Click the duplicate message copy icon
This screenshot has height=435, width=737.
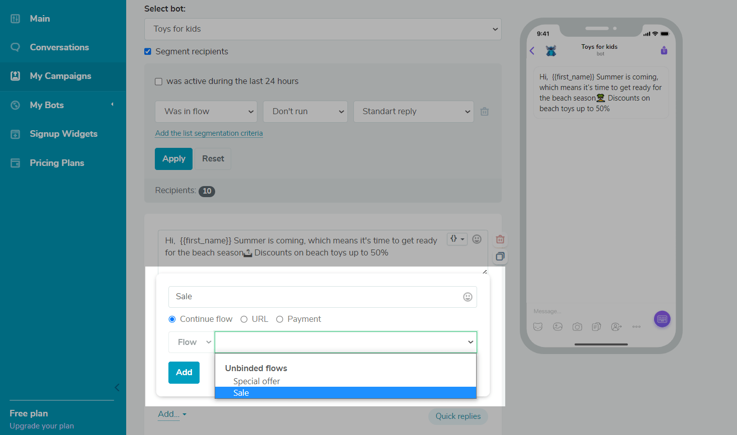(x=500, y=257)
